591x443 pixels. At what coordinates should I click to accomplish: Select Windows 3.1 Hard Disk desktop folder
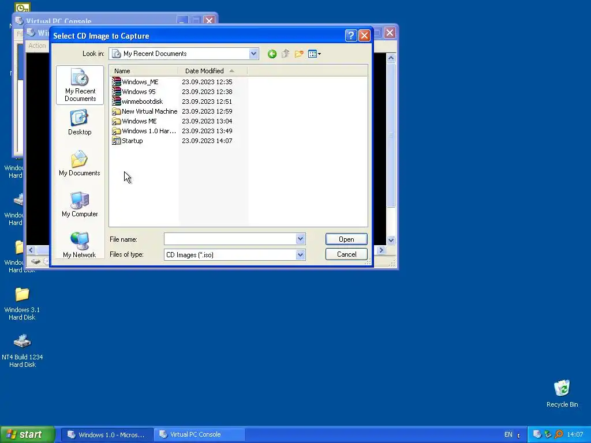coord(22,303)
